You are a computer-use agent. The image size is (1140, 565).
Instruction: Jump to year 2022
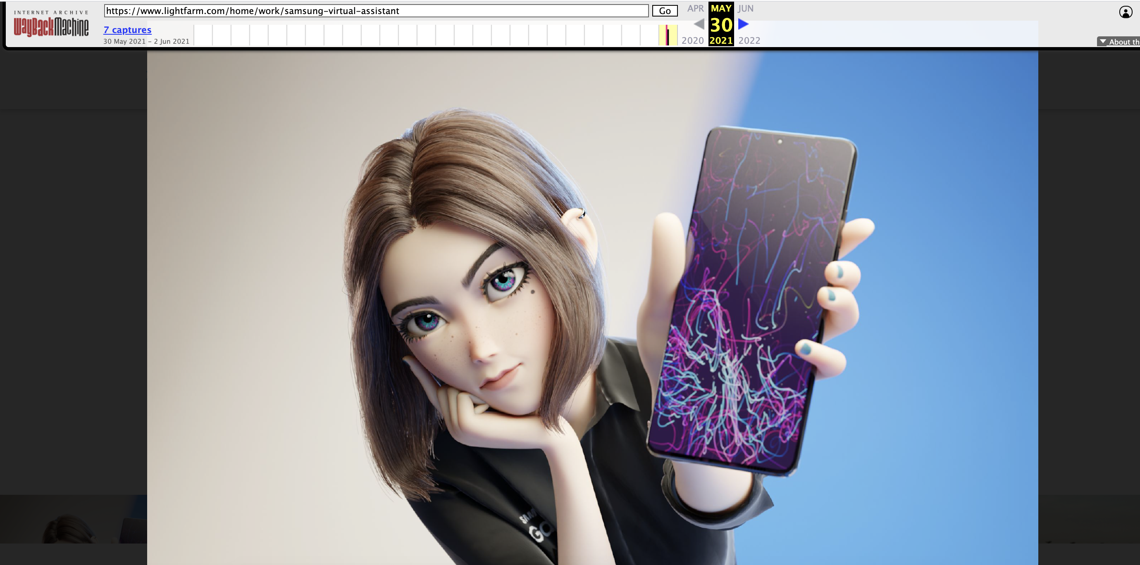click(749, 40)
